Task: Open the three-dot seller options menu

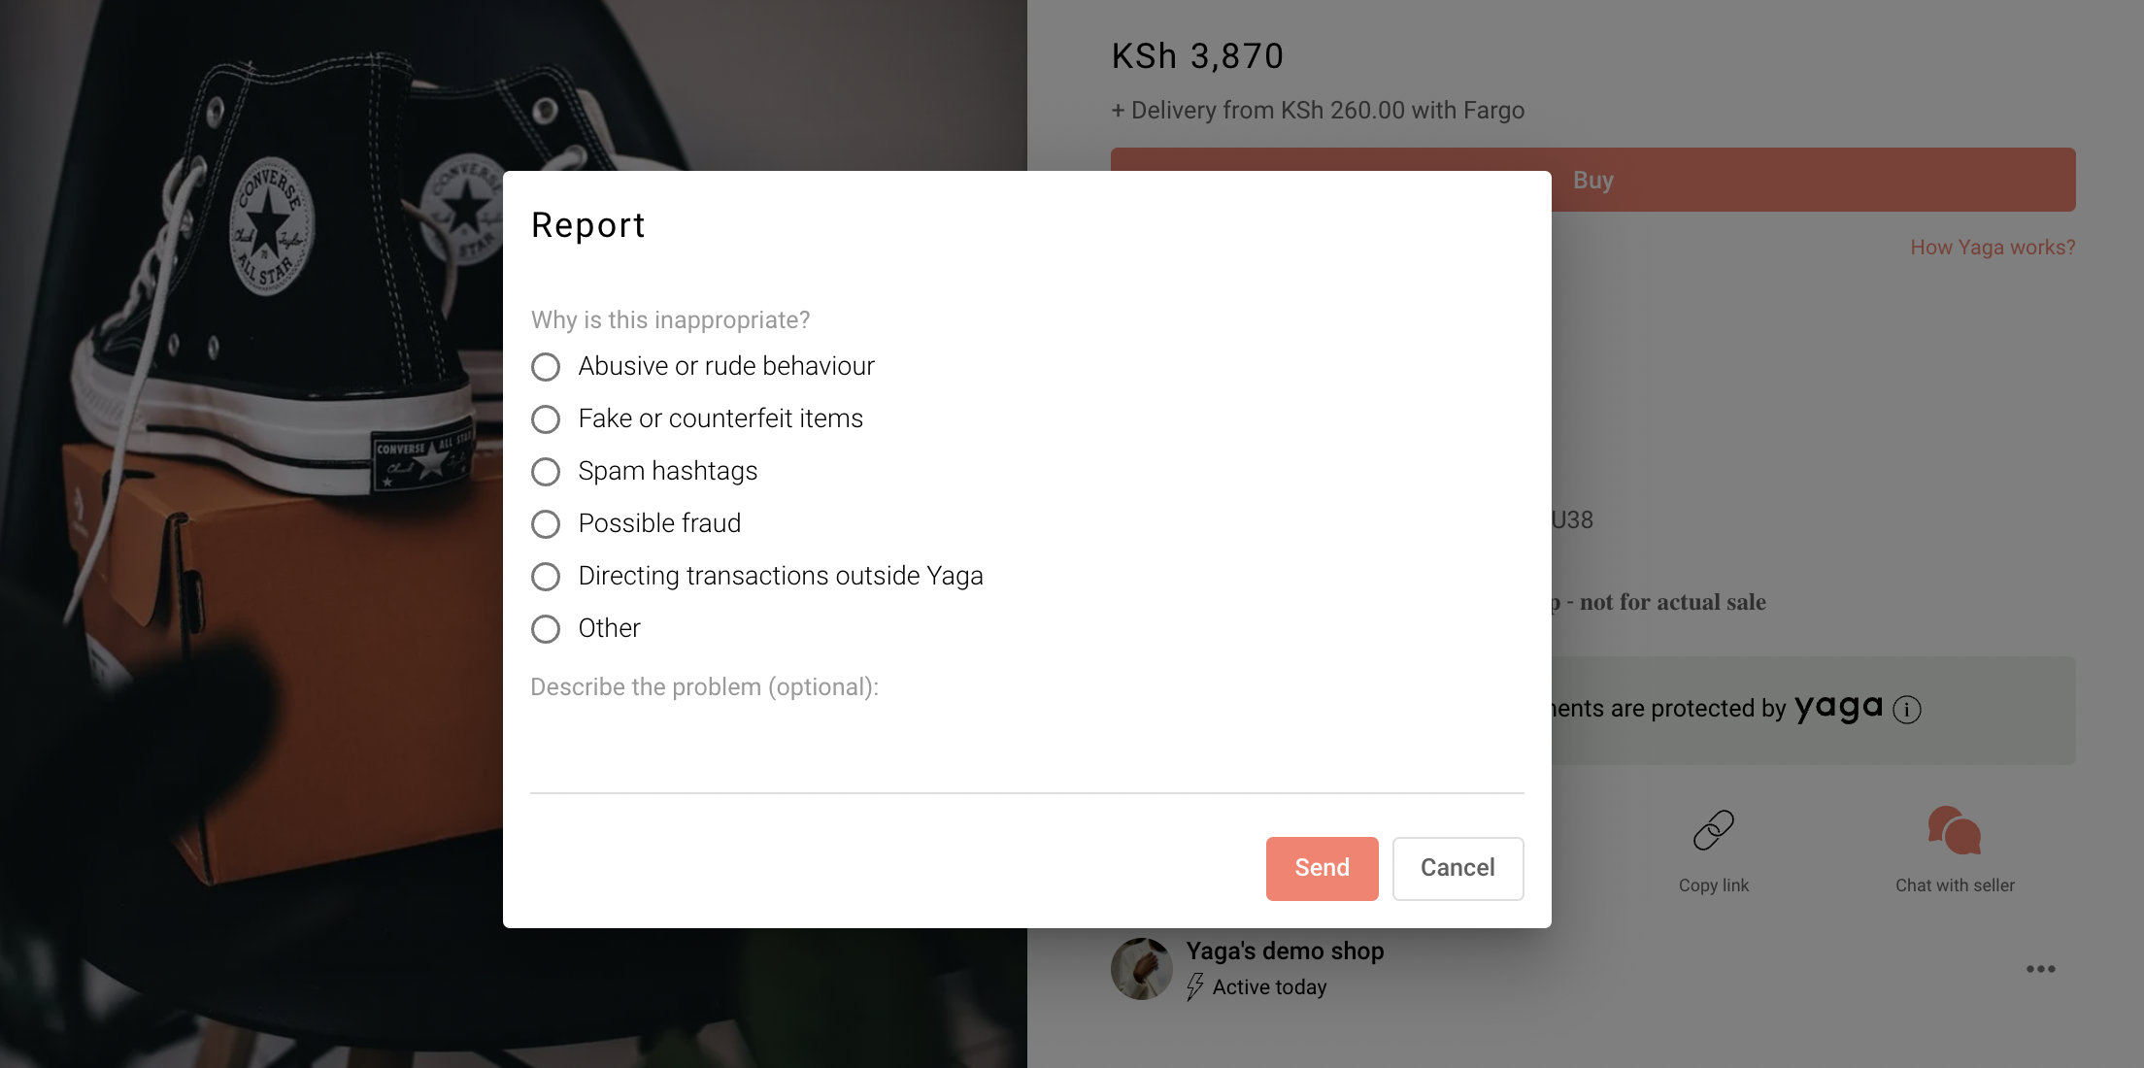Action: (2040, 969)
